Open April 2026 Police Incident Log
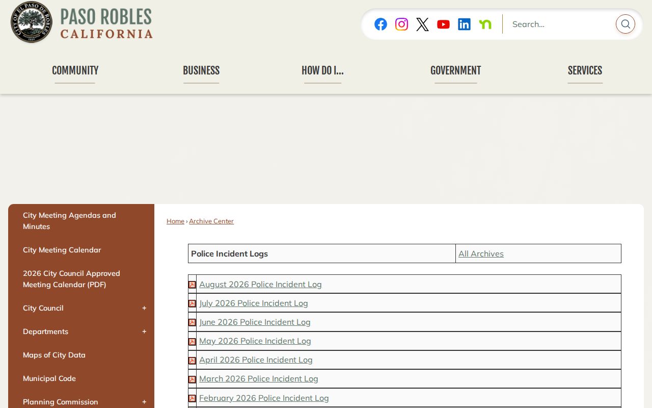652x408 pixels. click(256, 360)
